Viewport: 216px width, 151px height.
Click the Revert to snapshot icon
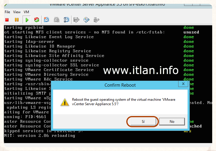[x=57, y=20]
